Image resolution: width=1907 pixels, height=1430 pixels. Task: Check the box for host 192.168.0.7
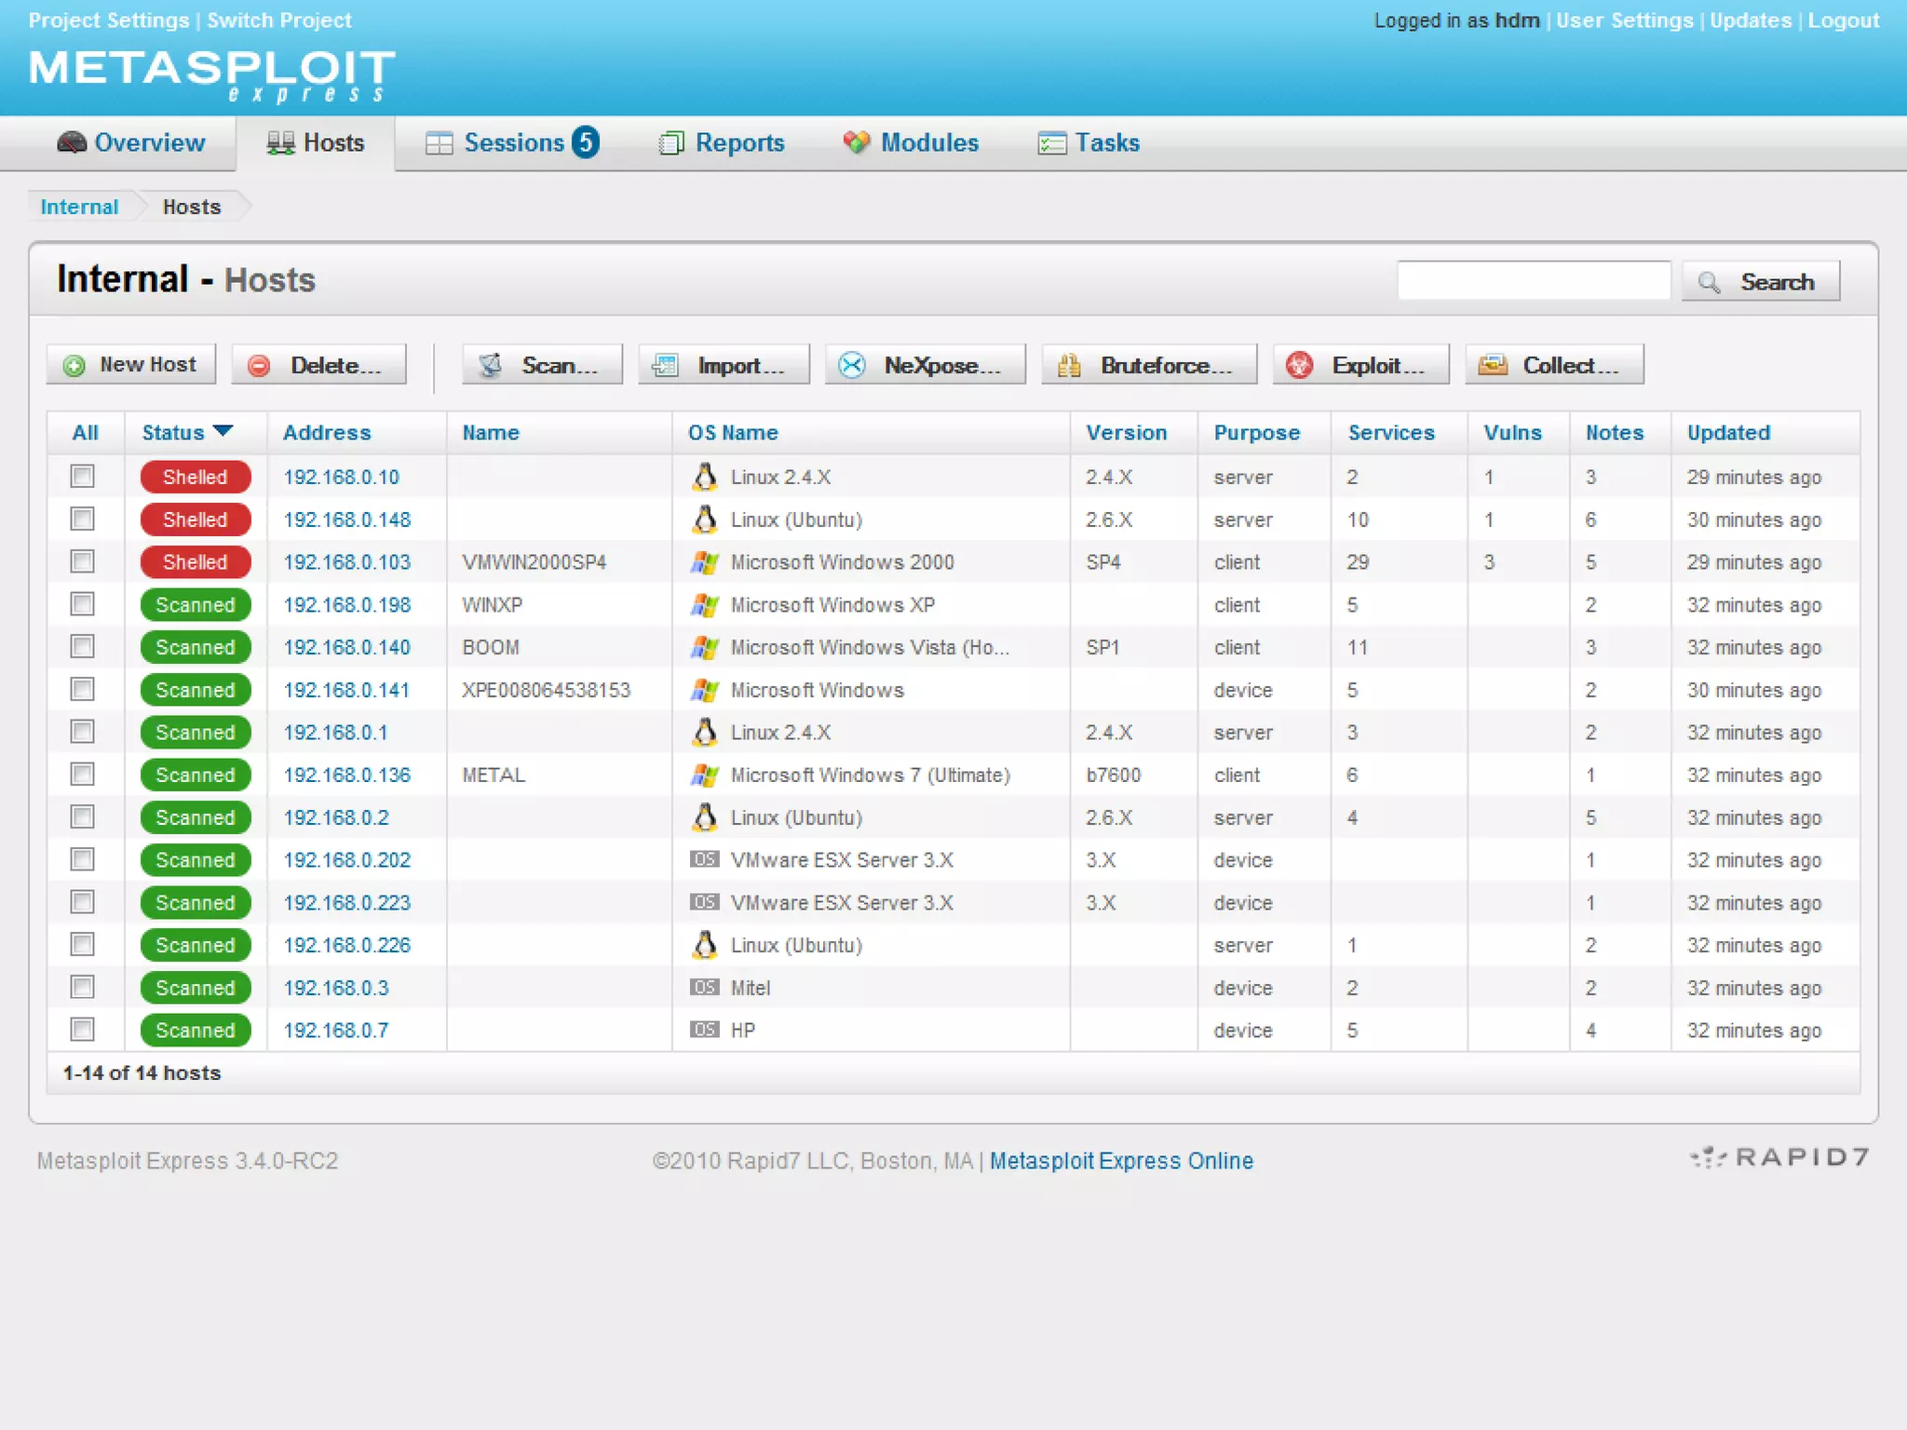(x=83, y=1030)
